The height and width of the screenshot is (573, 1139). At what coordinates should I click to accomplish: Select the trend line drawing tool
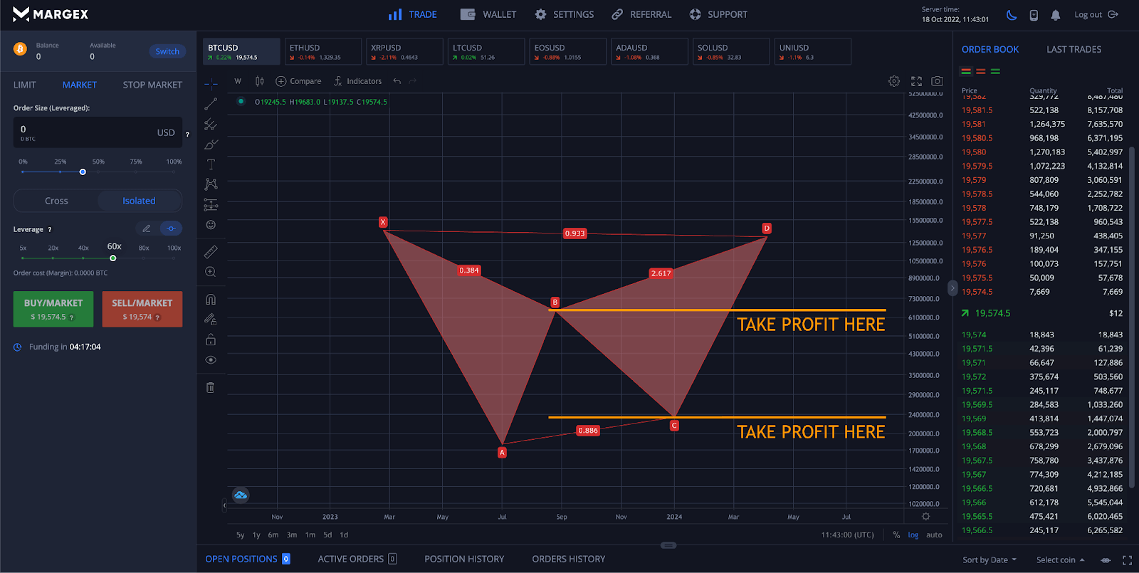[211, 105]
